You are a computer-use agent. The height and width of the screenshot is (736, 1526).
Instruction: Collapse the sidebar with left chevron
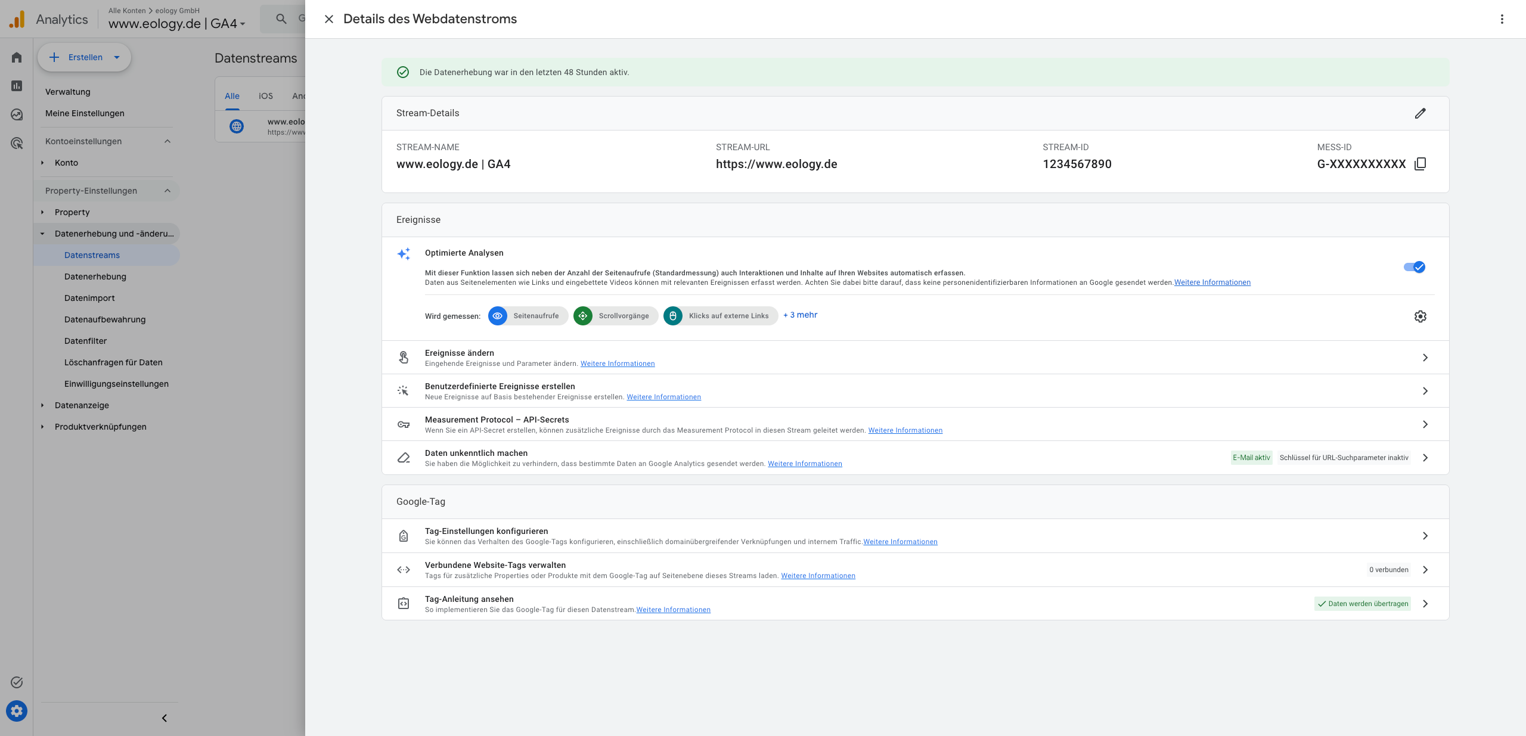165,718
